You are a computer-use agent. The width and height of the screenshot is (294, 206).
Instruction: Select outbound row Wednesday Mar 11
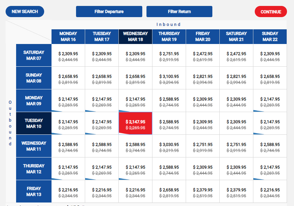point(34,146)
